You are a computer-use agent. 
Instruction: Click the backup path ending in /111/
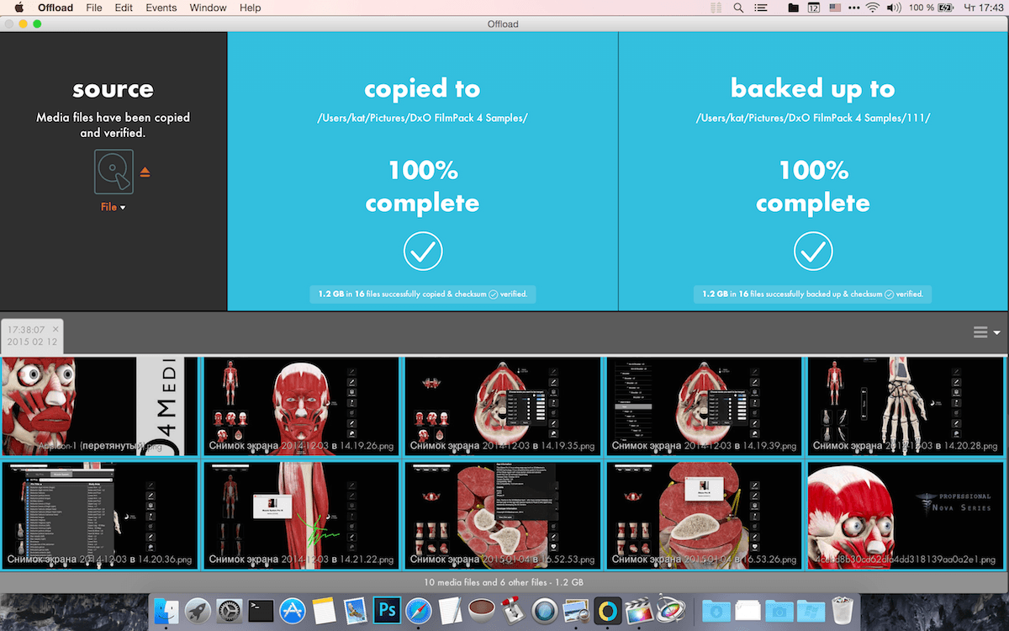(x=813, y=118)
